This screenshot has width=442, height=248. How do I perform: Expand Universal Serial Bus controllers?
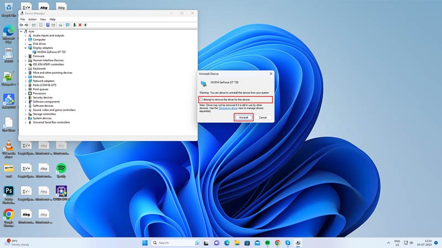click(25, 122)
